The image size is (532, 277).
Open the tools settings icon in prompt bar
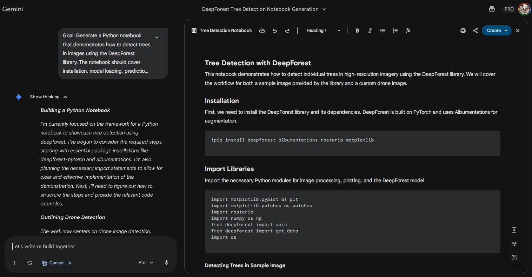tap(30, 263)
